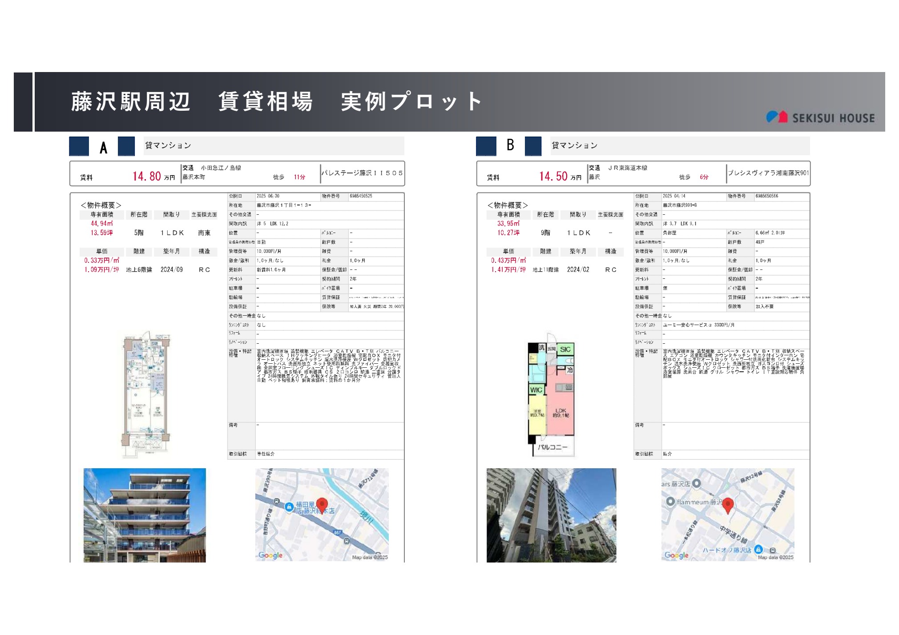Click the red map pin on property B map

[728, 506]
